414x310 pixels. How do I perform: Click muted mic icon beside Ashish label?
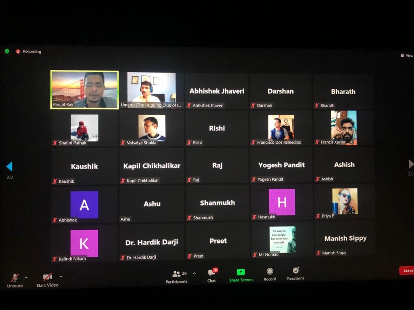(x=318, y=179)
